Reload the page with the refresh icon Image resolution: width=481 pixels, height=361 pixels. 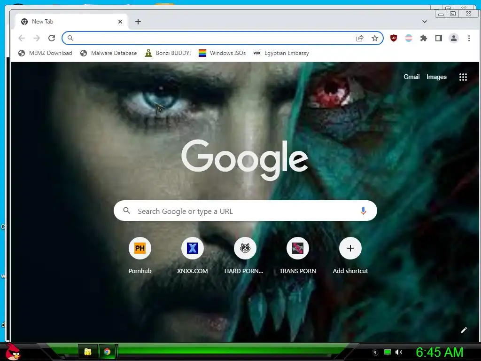[x=52, y=38]
